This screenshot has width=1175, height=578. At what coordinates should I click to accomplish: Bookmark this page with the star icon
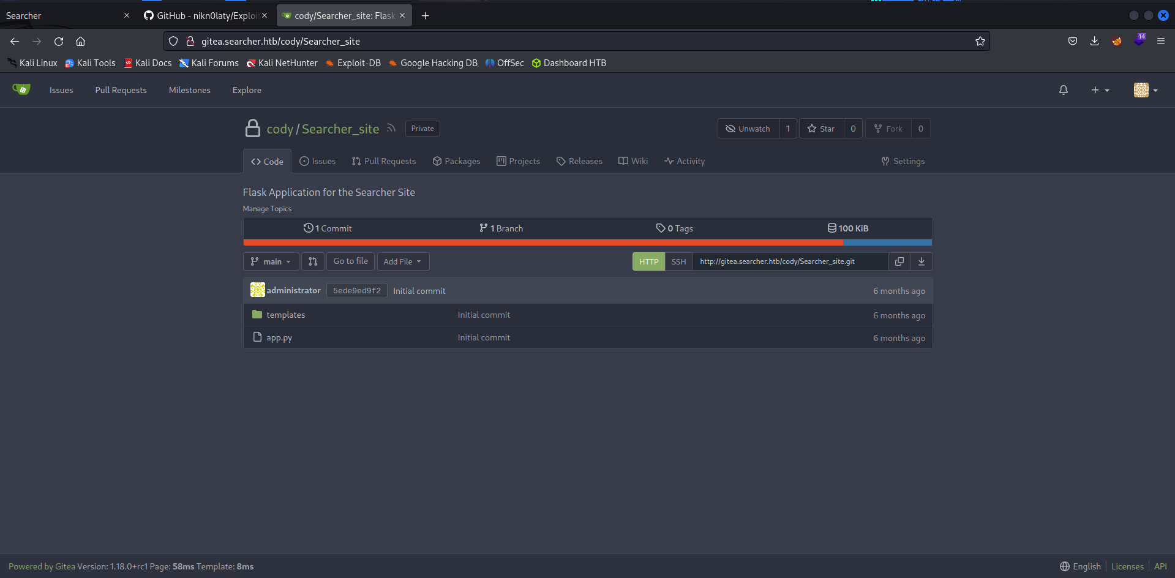click(980, 41)
